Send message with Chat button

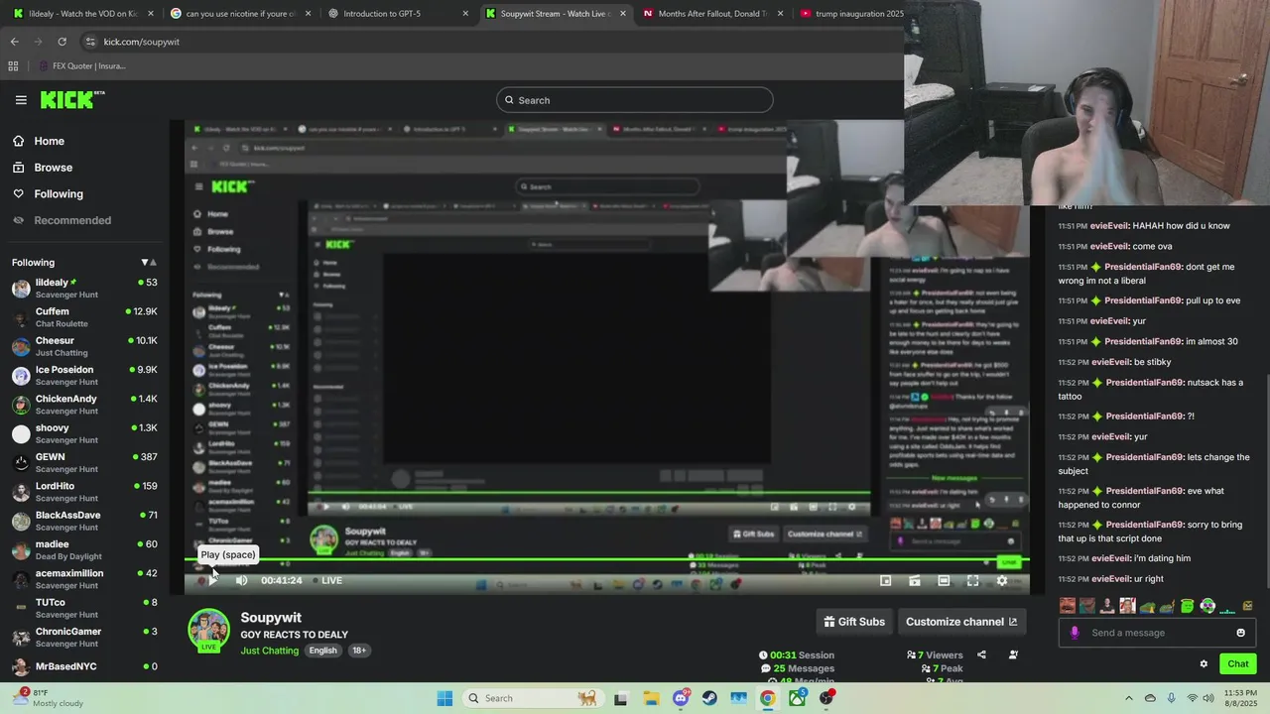[x=1238, y=664]
